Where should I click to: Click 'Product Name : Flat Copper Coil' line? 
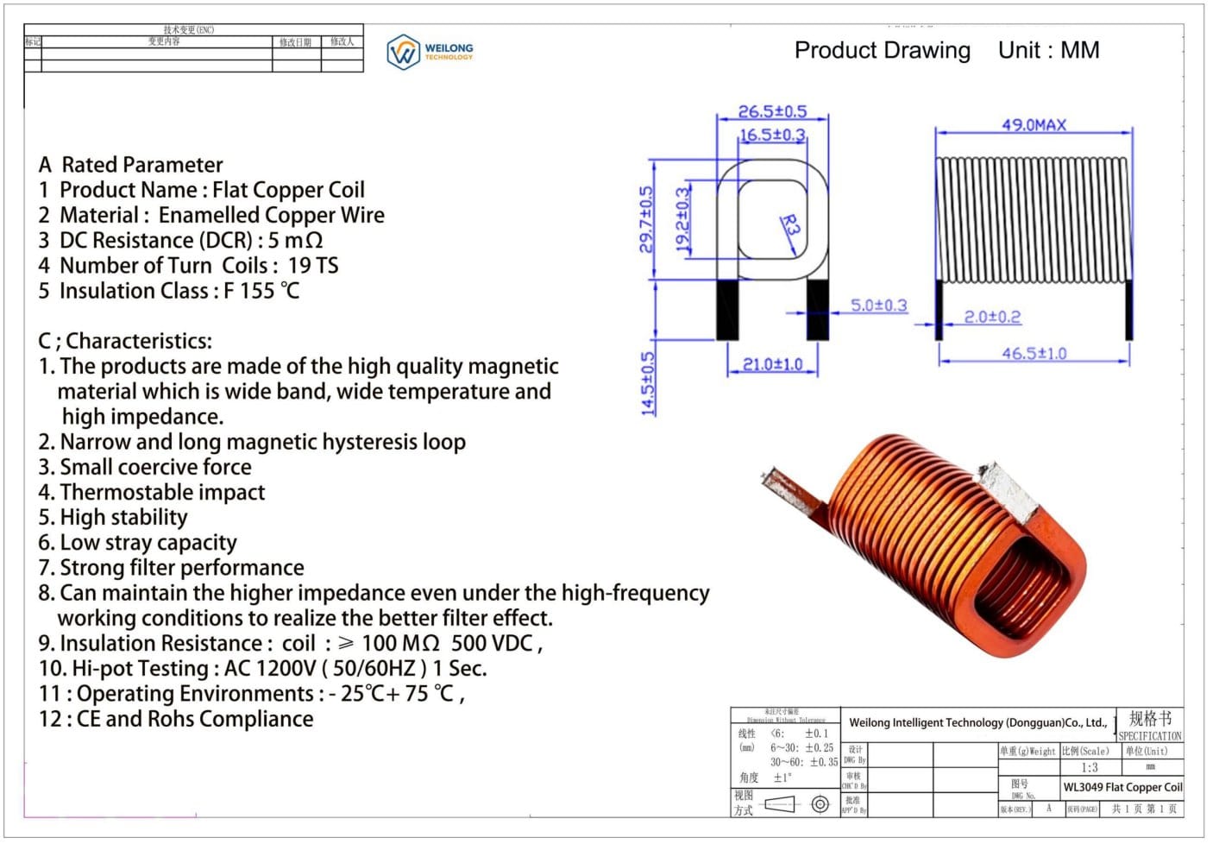coord(201,190)
